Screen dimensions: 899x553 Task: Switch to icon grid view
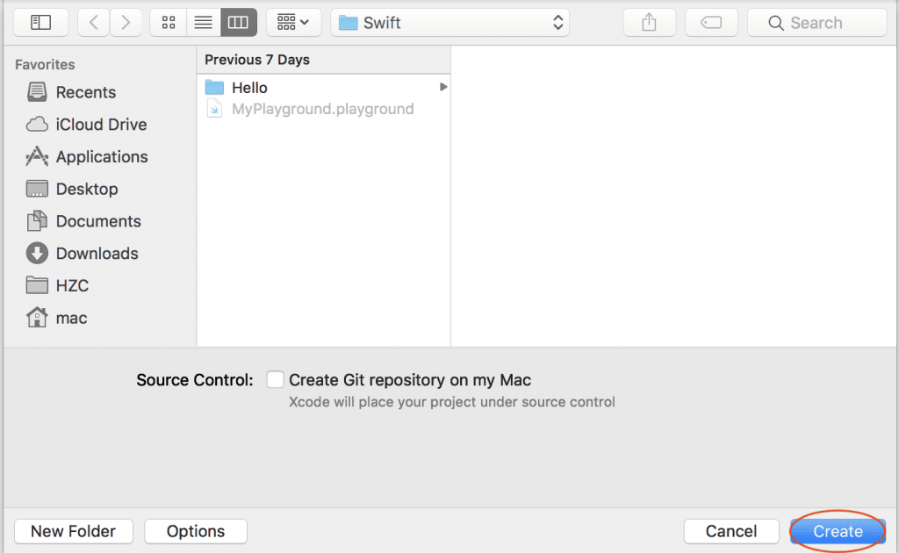169,23
